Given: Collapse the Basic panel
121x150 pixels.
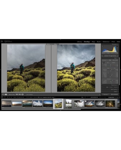Looking at the screenshot, I should point(118,58).
